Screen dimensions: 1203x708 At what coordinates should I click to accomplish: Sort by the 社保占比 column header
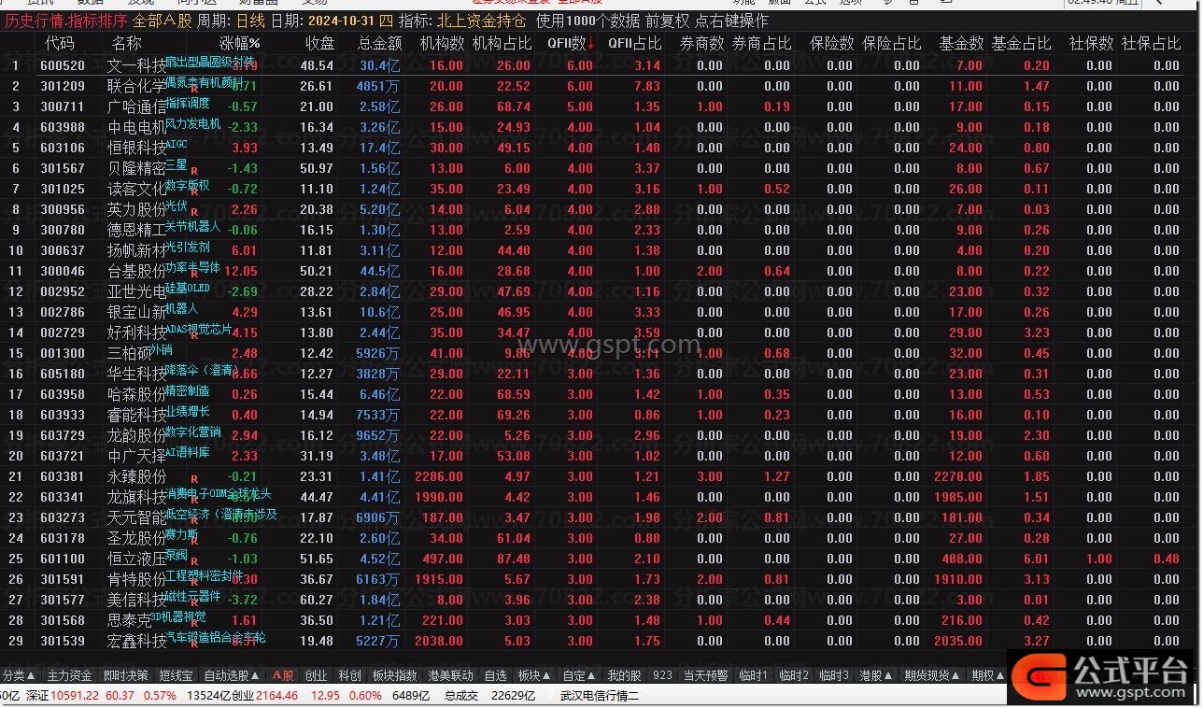point(1151,43)
